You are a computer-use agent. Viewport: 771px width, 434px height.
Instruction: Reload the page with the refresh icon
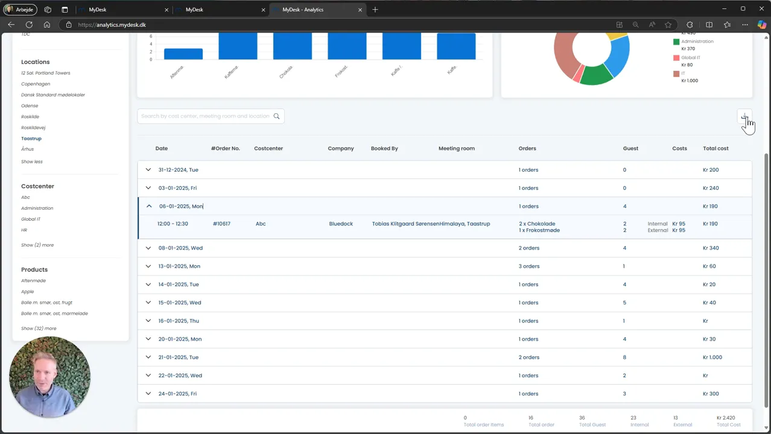[29, 25]
